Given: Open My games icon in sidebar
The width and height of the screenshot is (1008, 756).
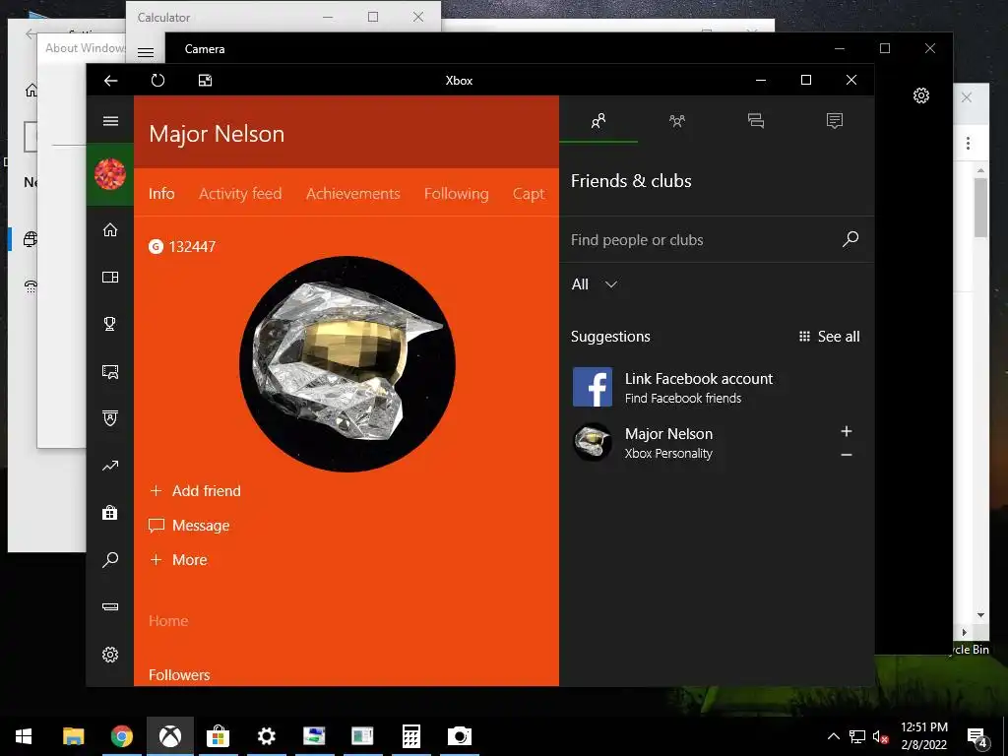Looking at the screenshot, I should click(x=110, y=277).
